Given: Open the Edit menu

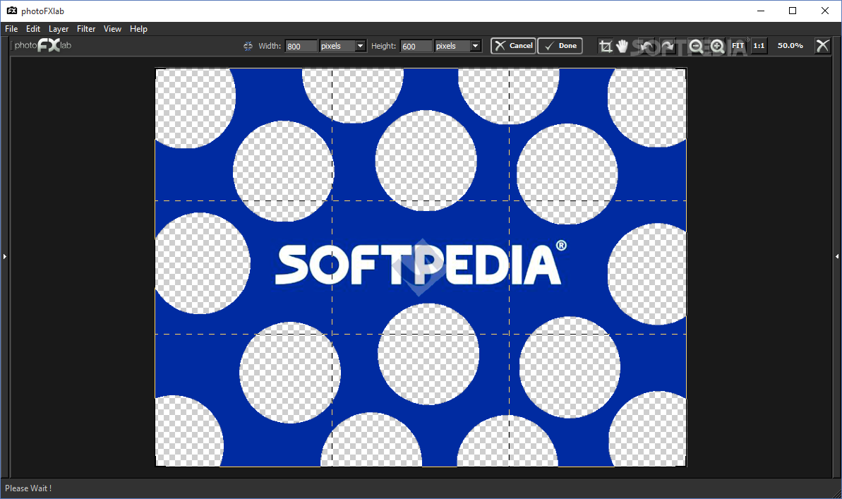Looking at the screenshot, I should [33, 29].
